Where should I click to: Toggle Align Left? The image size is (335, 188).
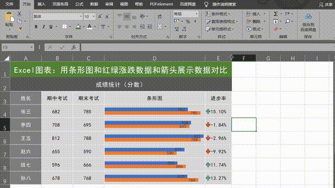point(119,27)
